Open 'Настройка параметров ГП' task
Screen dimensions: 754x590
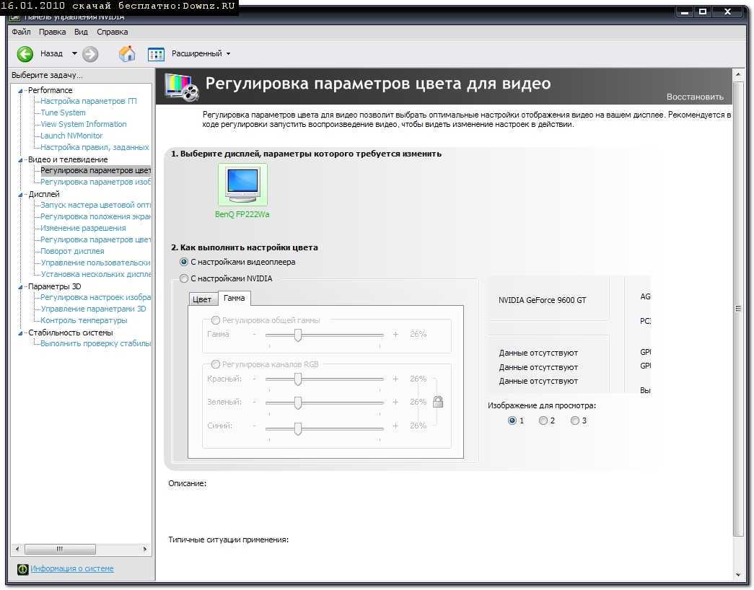click(x=89, y=101)
